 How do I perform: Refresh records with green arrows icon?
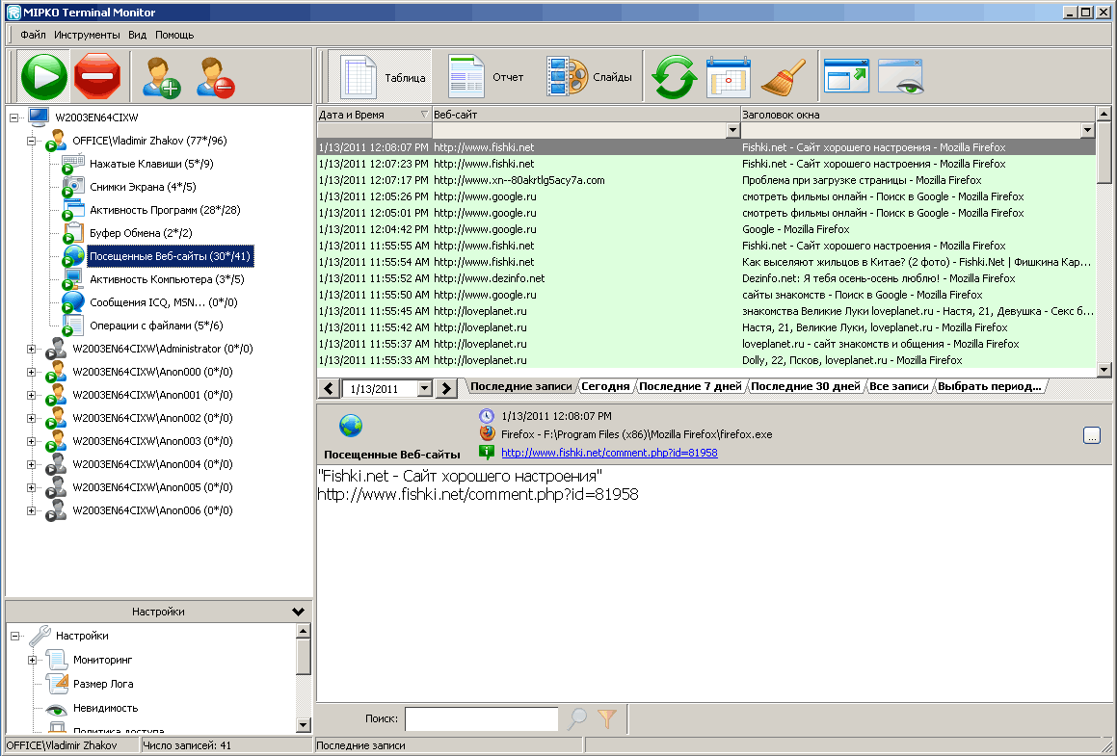coord(674,77)
